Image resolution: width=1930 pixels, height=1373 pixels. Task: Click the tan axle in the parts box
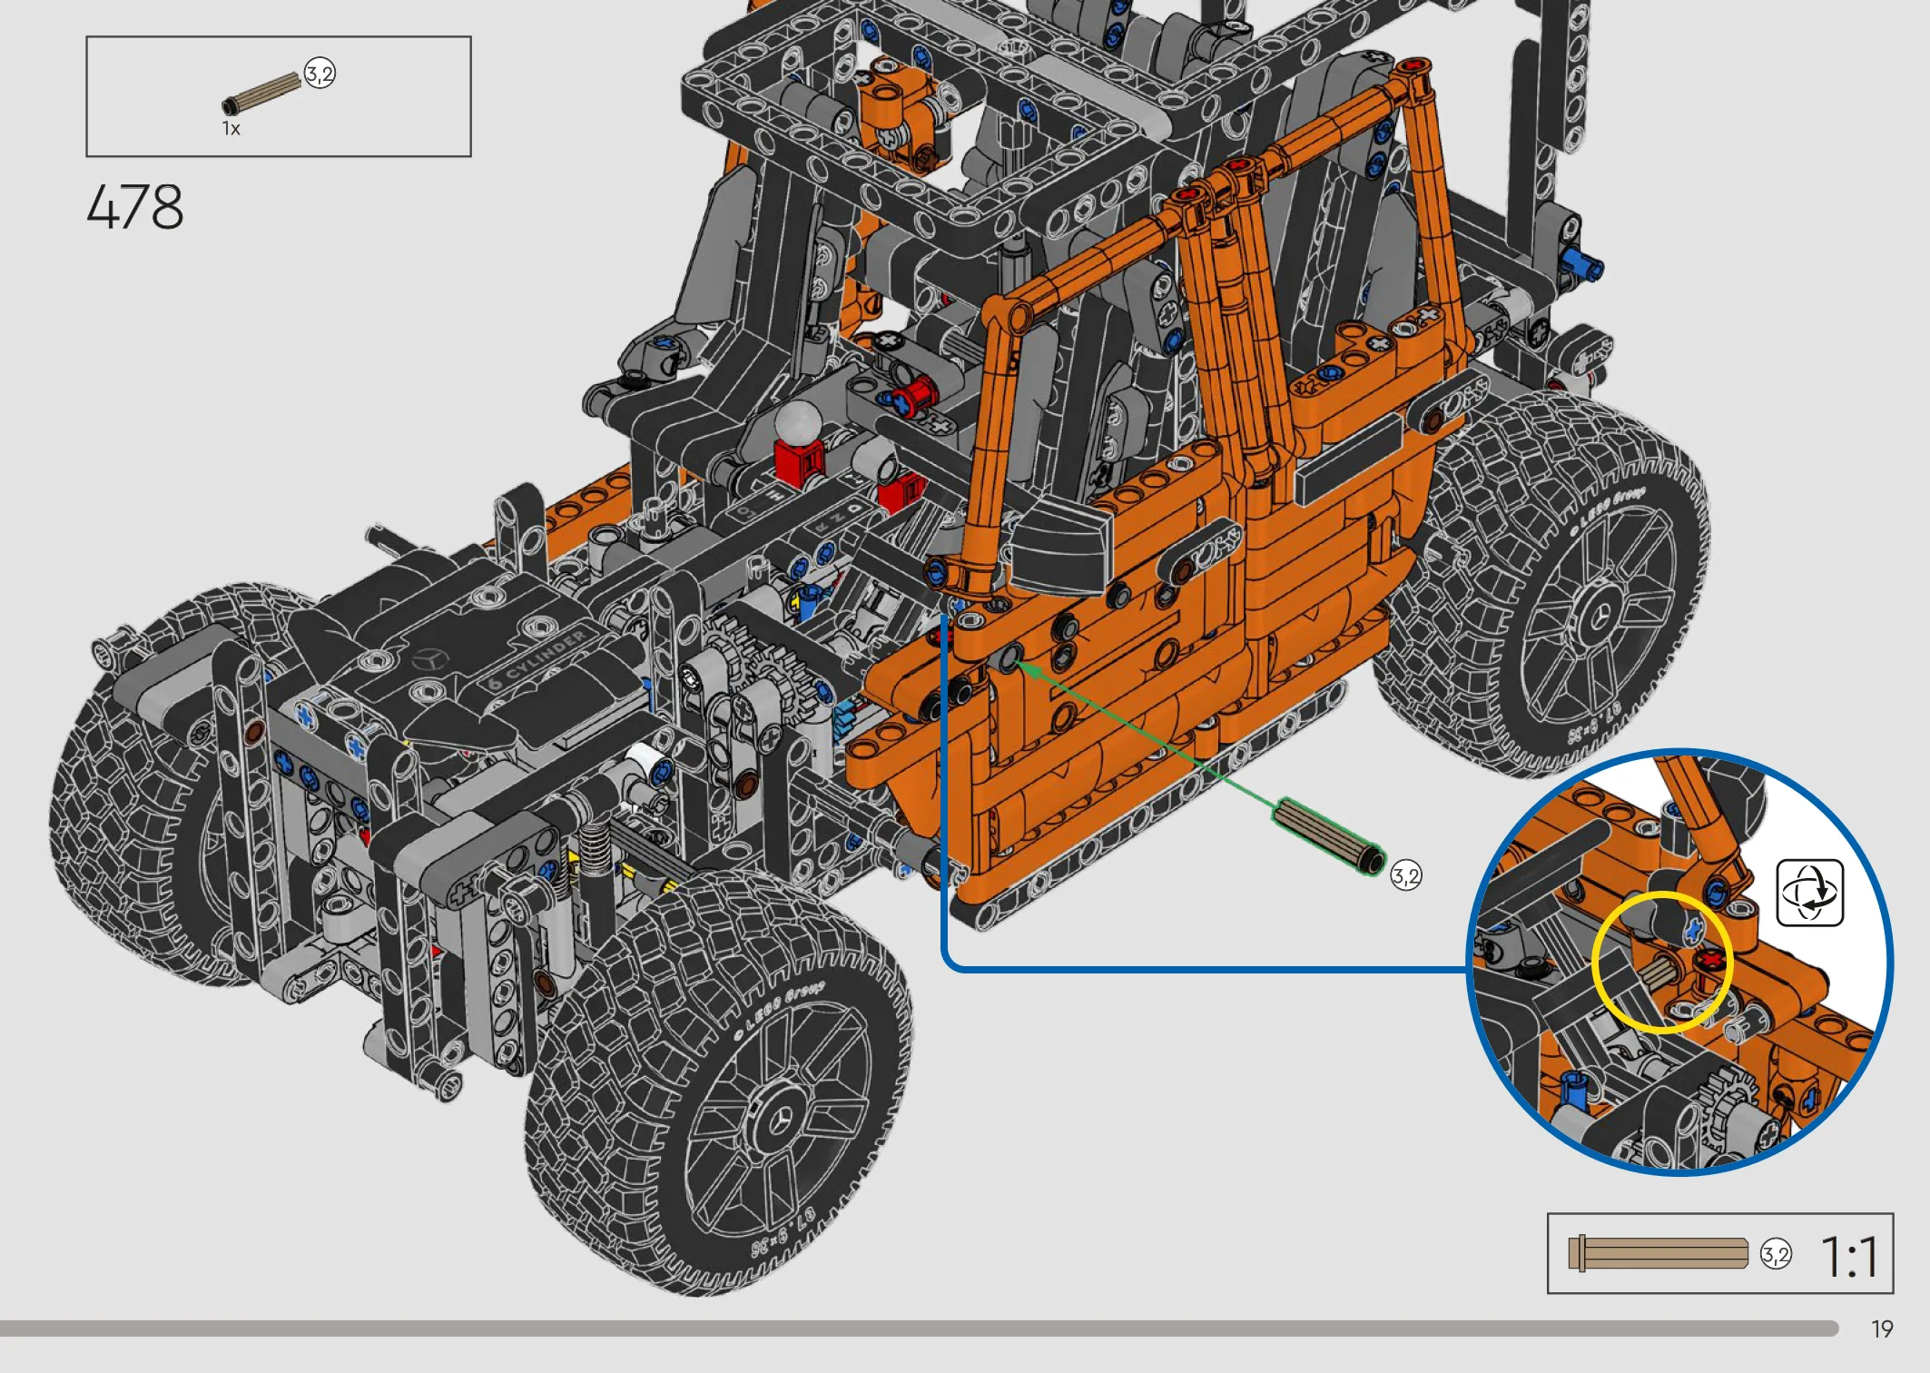point(261,94)
